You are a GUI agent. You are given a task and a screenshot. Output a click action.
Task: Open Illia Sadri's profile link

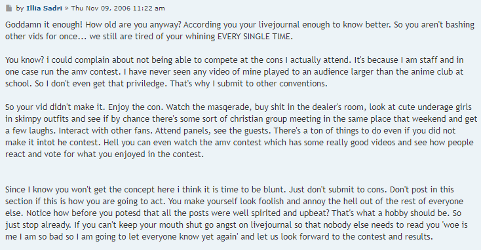coord(44,9)
